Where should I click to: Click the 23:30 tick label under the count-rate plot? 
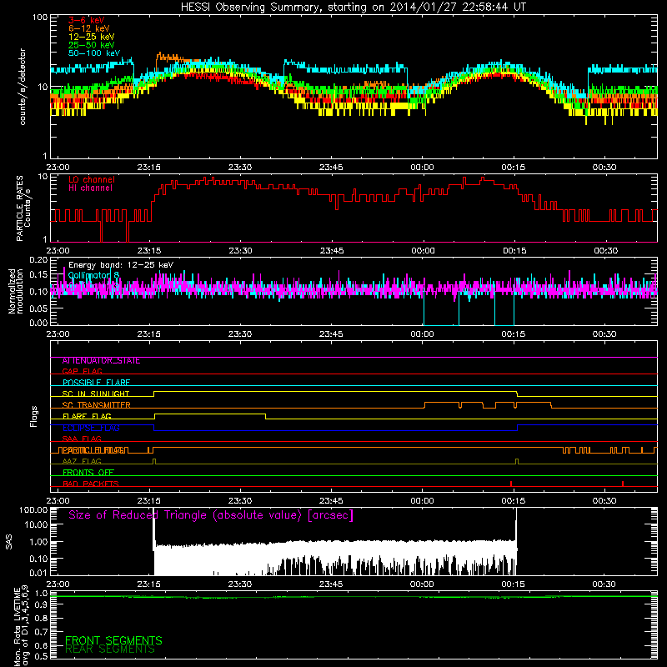(240, 168)
